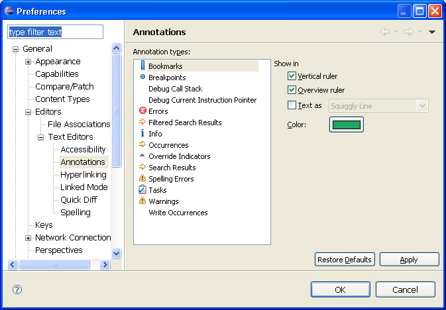Click the Tasks clipboard icon

(142, 189)
